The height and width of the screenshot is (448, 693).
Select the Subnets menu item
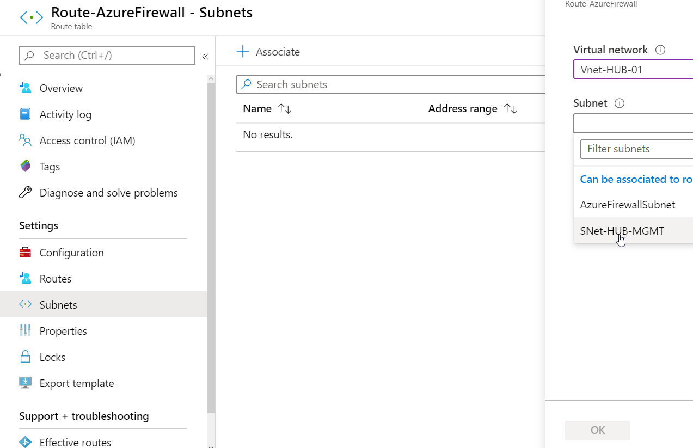pos(103,305)
